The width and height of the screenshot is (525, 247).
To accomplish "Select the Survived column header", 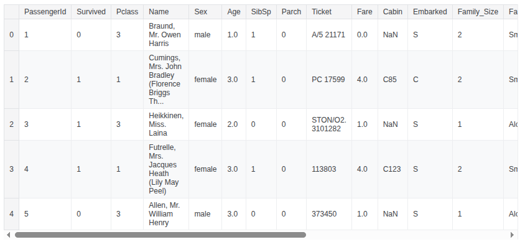I will coord(91,12).
